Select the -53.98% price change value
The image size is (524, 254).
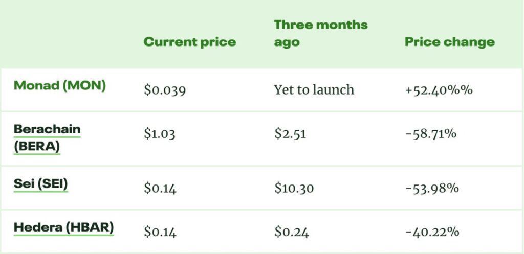pyautogui.click(x=432, y=189)
